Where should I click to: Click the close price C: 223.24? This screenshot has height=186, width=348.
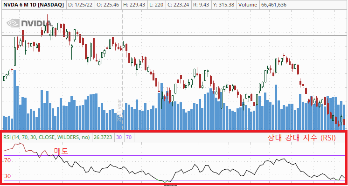pos(179,5)
